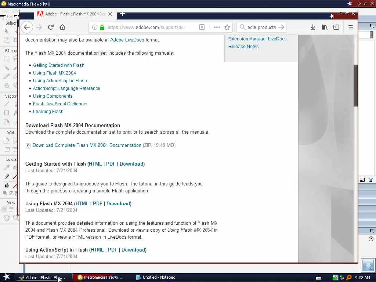Open the Release Notes link
Viewport: 376px width, 282px height.
243,47
